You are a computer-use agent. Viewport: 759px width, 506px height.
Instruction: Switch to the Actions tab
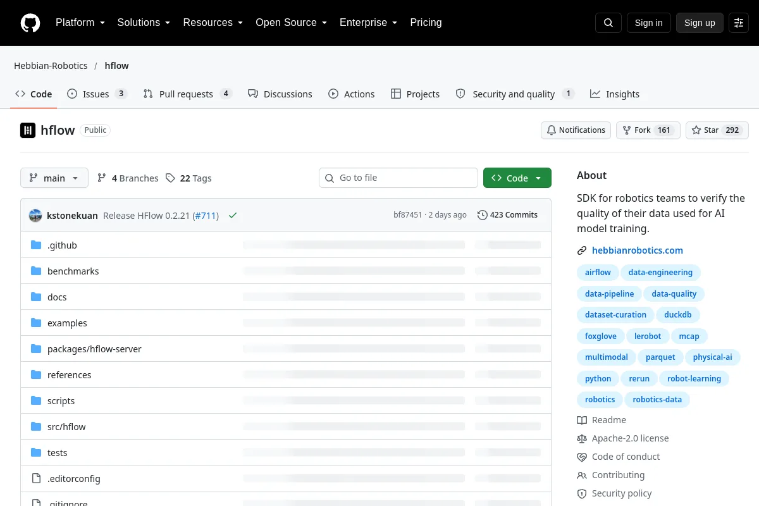[x=351, y=94]
